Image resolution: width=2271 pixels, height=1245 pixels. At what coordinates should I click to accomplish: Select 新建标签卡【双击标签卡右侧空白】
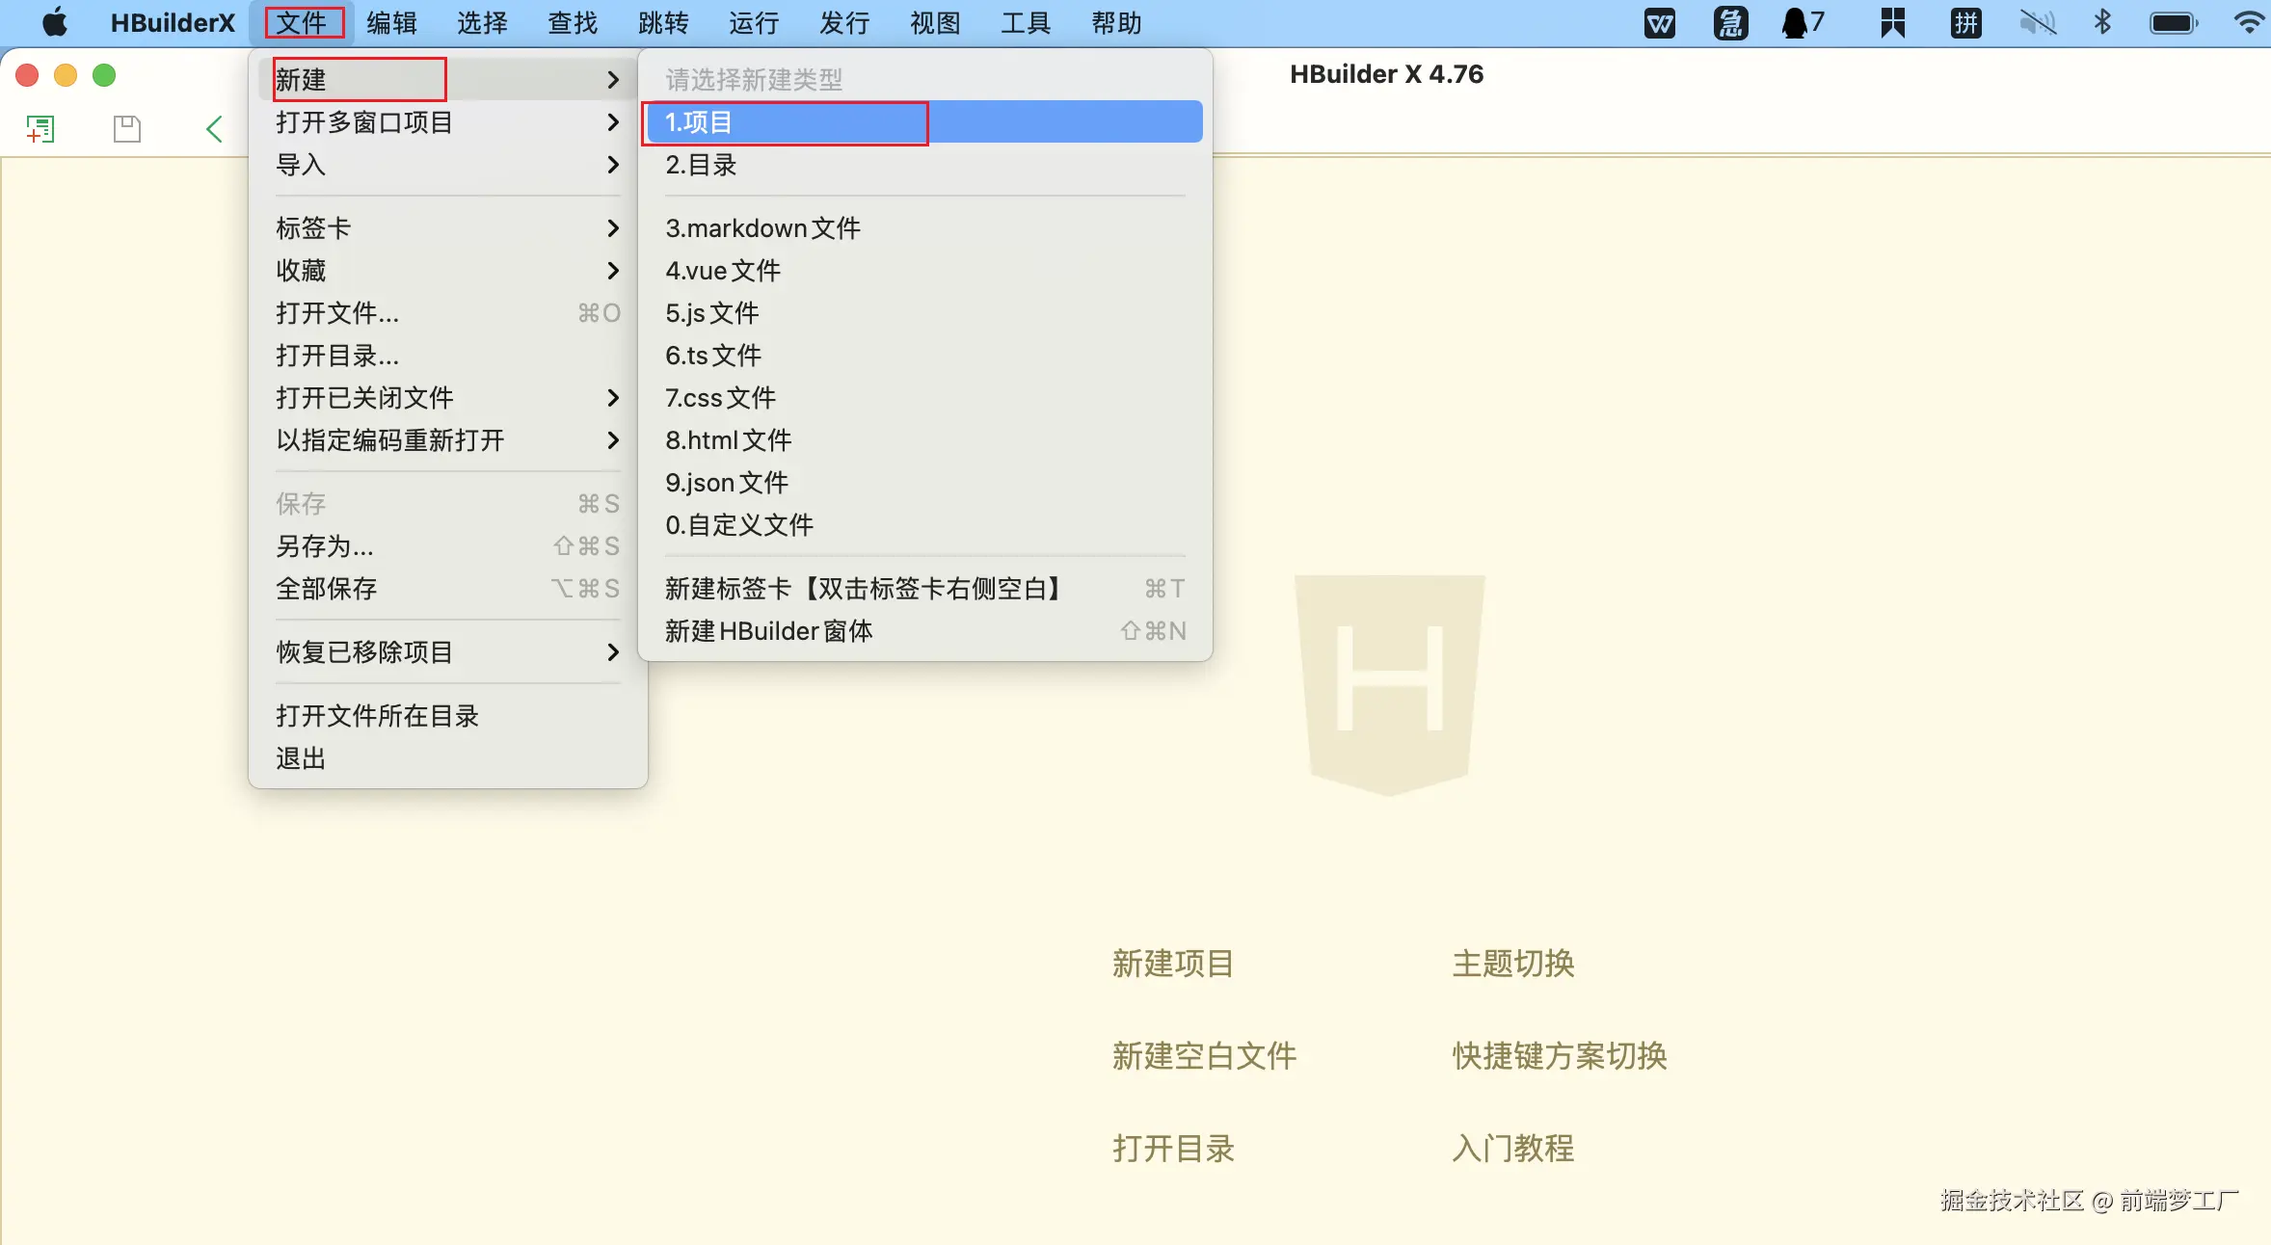(925, 588)
